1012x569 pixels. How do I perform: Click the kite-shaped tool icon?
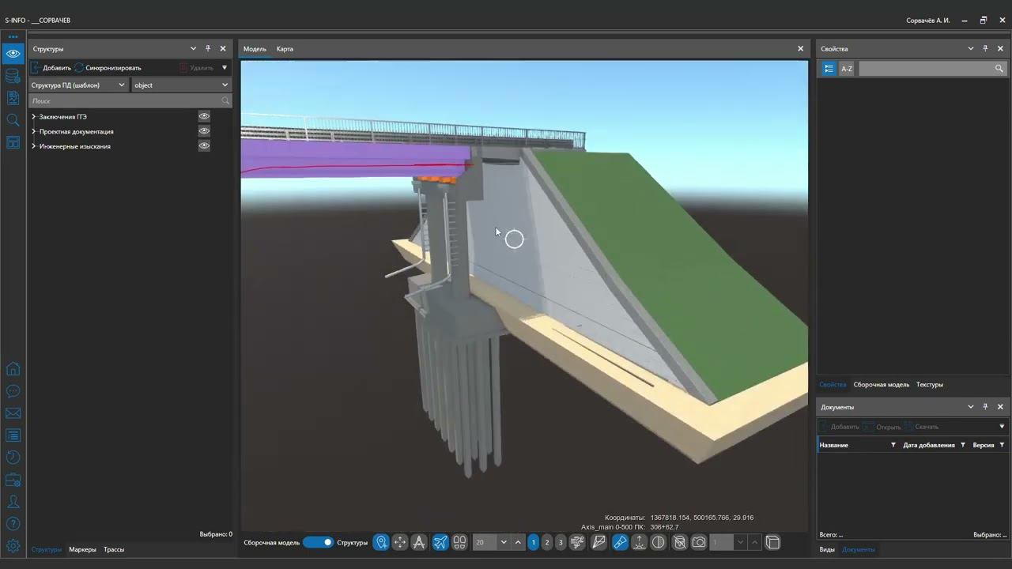point(599,542)
